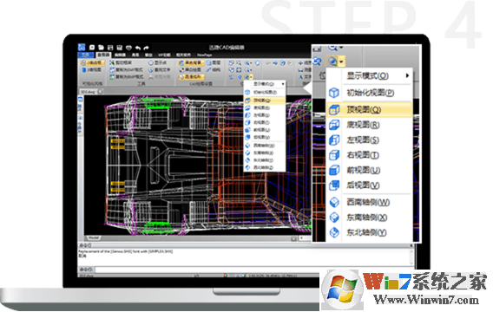Image resolution: width=493 pixels, height=312 pixels.
Task: Pick the 底视图(R) cube icon
Action: [x=334, y=125]
